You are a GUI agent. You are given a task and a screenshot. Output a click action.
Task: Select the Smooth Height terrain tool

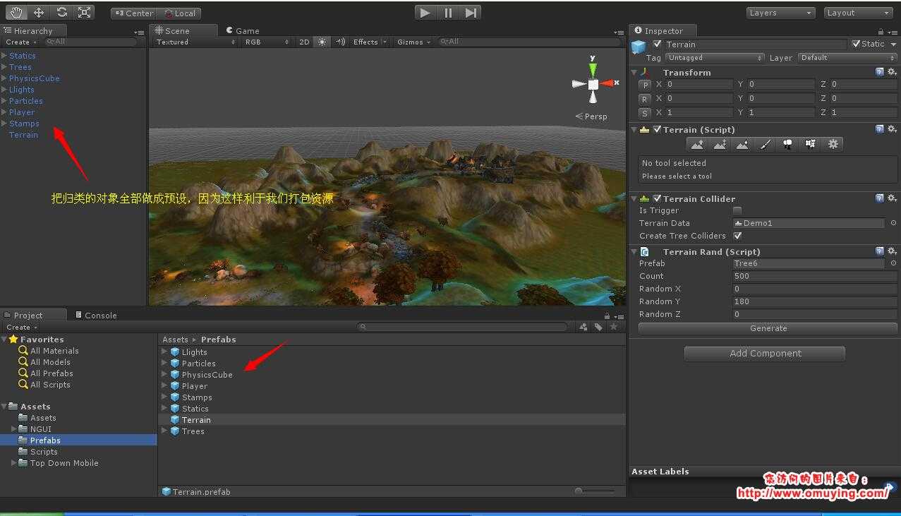click(x=742, y=144)
